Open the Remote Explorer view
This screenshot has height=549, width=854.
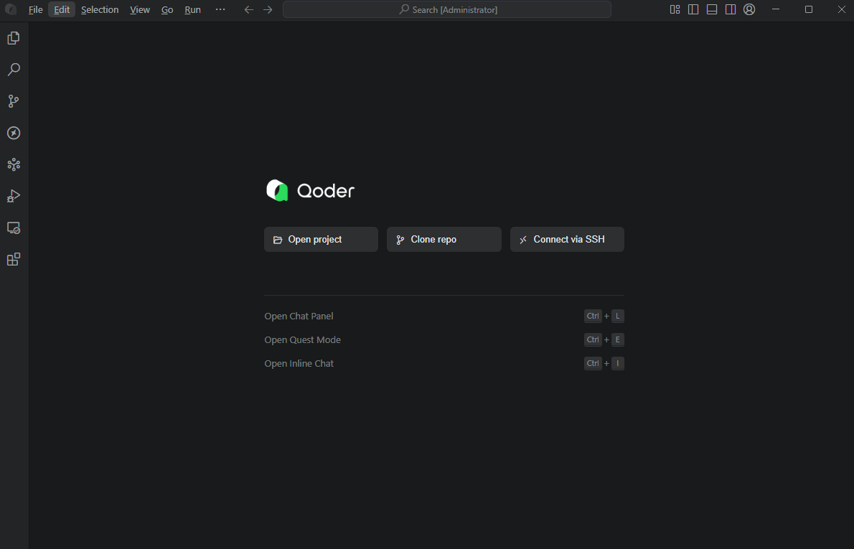click(x=14, y=227)
